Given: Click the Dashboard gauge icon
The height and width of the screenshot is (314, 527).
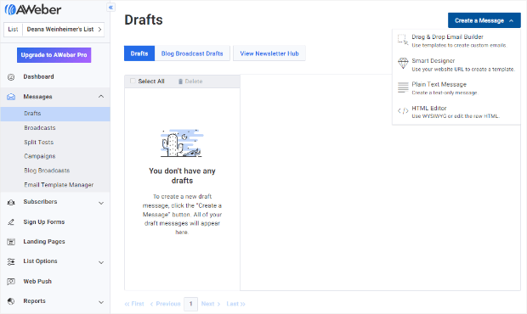Looking at the screenshot, I should (11, 77).
